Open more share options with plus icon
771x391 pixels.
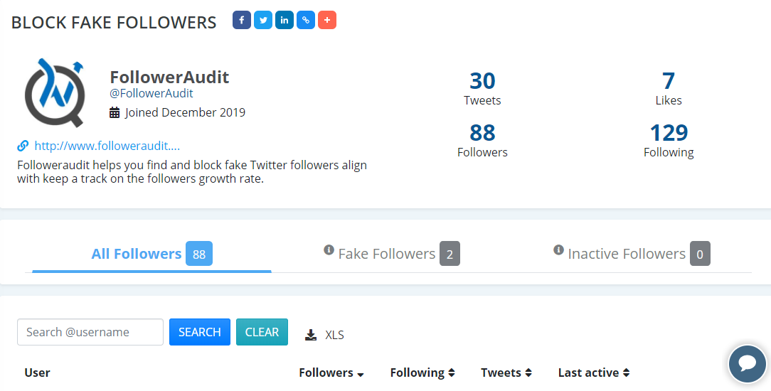[x=327, y=20]
